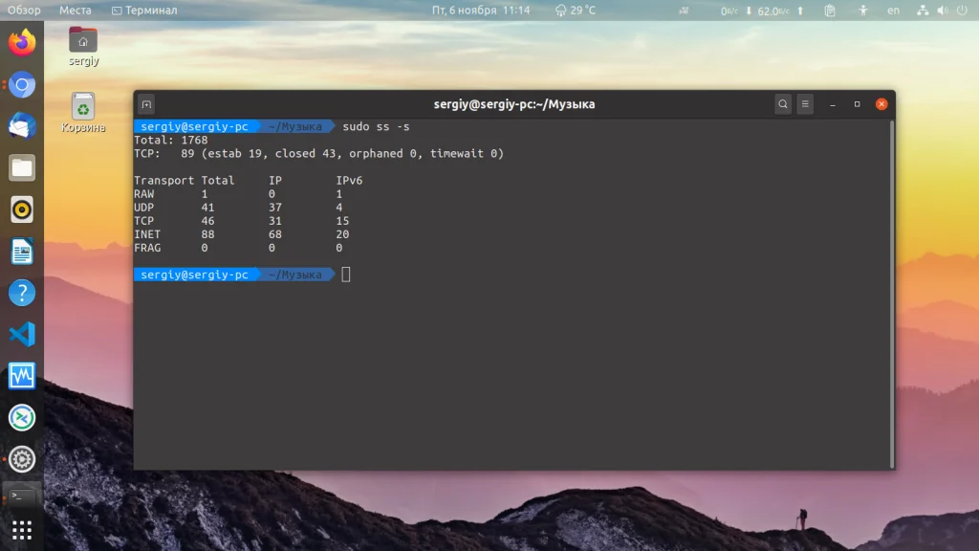The image size is (979, 551).
Task: Open the date and time calendar panel
Action: pyautogui.click(x=481, y=10)
